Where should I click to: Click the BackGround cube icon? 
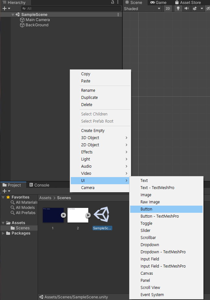click(x=22, y=25)
